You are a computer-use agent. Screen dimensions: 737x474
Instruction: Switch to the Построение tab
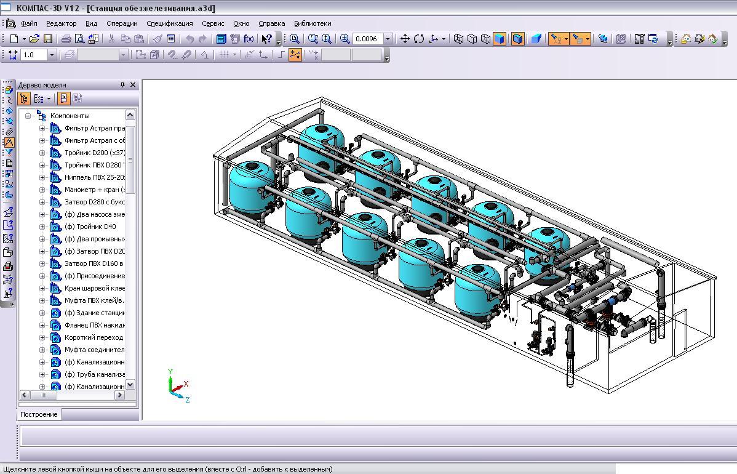[39, 414]
